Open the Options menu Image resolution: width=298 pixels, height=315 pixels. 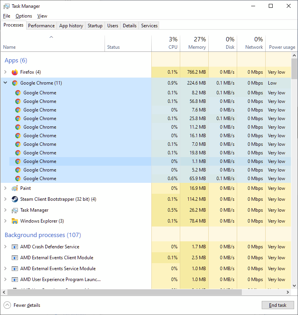pyautogui.click(x=24, y=16)
